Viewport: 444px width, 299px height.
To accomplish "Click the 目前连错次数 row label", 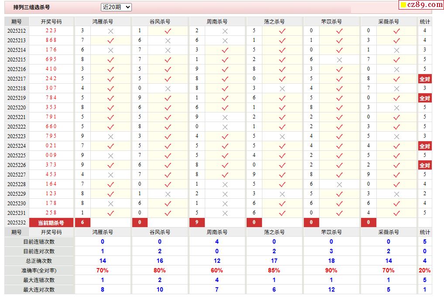I will [x=39, y=241].
